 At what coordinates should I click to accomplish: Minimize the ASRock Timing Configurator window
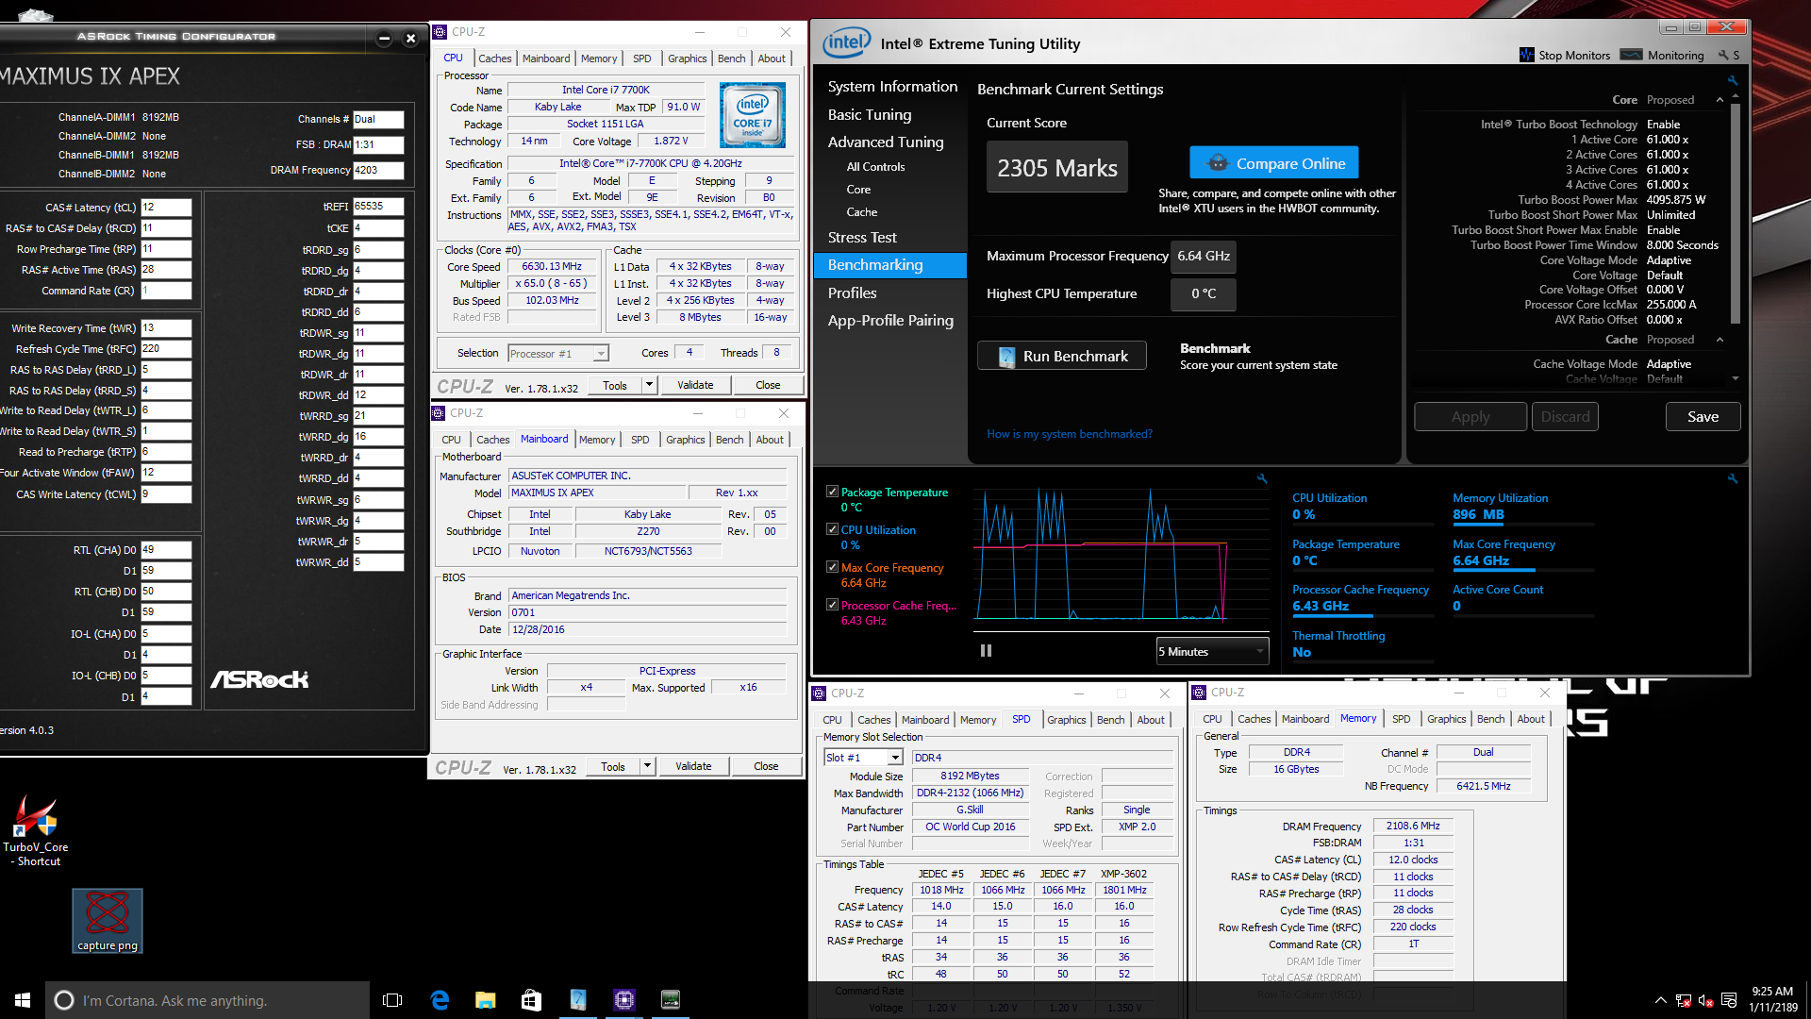(384, 39)
